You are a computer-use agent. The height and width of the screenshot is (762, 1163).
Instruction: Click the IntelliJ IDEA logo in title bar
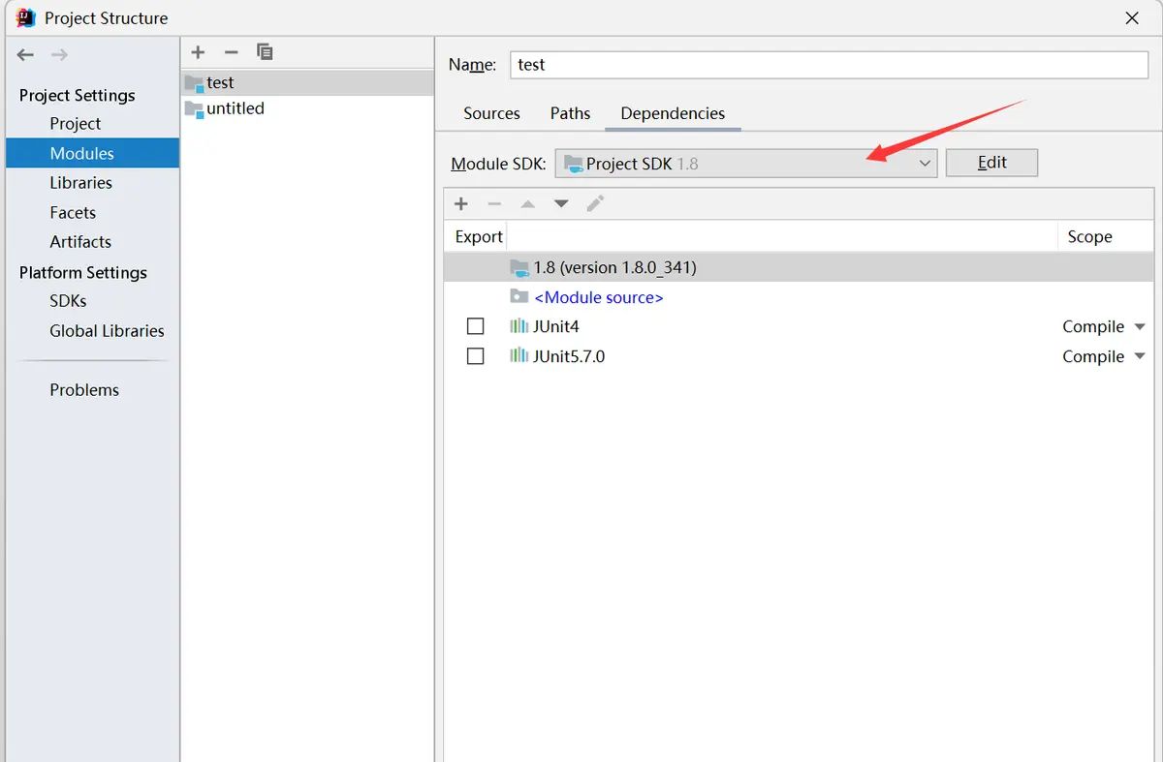26,17
